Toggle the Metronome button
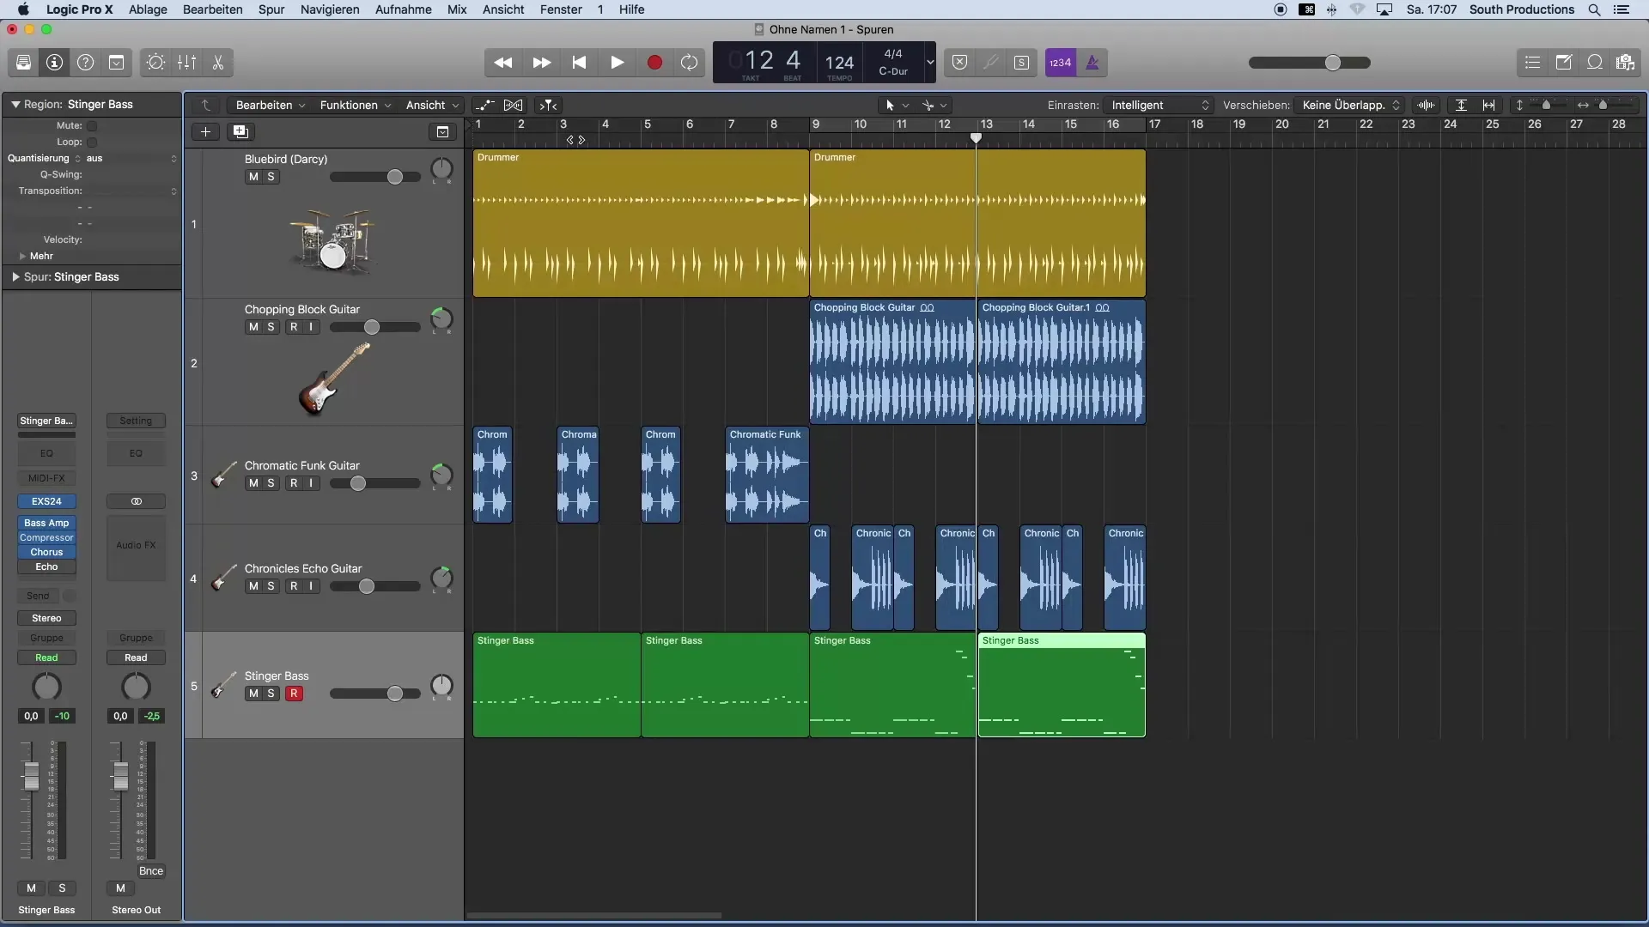 pos(1092,63)
